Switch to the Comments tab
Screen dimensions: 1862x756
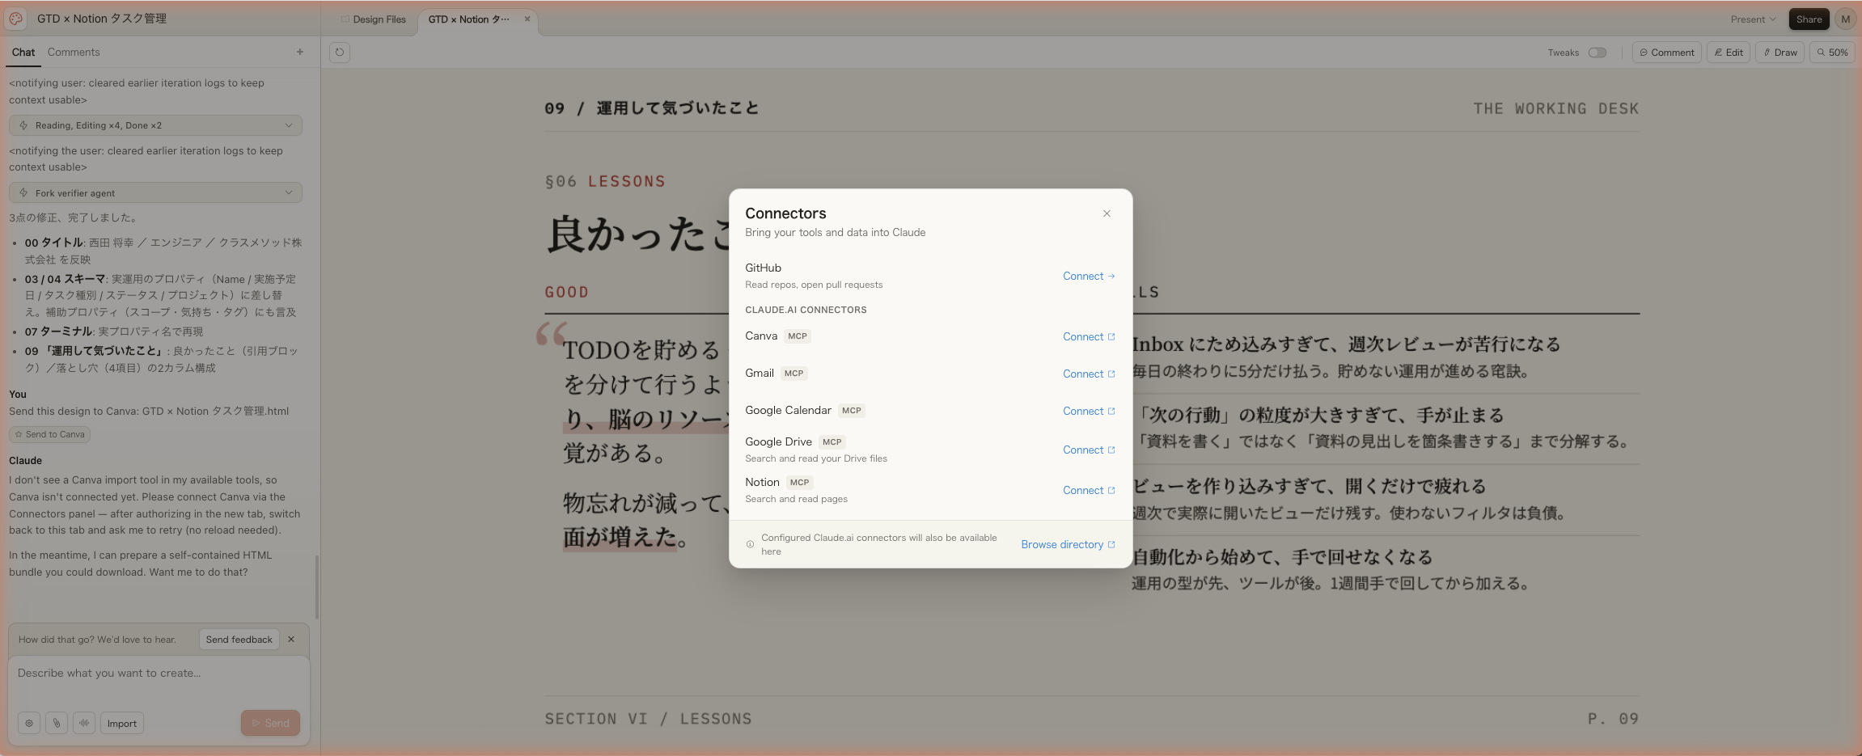(74, 52)
